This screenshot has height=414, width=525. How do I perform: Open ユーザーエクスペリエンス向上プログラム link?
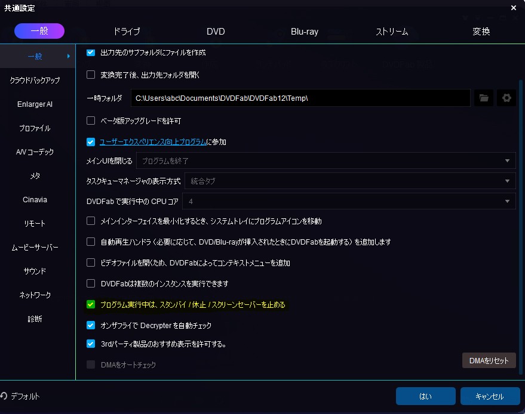(x=153, y=142)
